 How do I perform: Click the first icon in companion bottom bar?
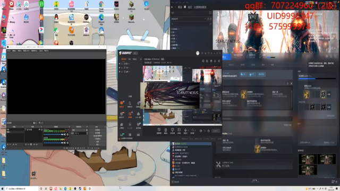click(x=159, y=130)
